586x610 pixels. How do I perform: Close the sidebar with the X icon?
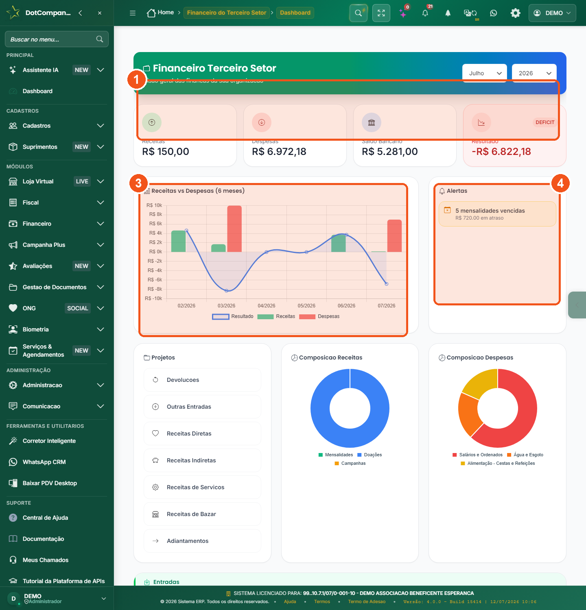[x=100, y=13]
